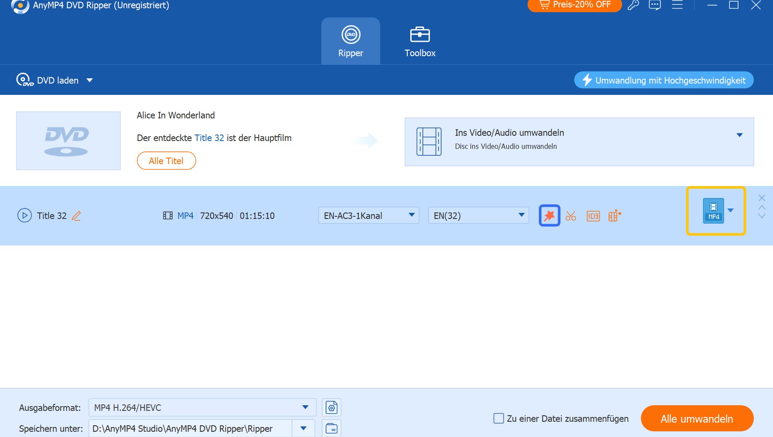The height and width of the screenshot is (437, 773).
Task: Open the edit effects star wand icon
Action: coord(549,215)
